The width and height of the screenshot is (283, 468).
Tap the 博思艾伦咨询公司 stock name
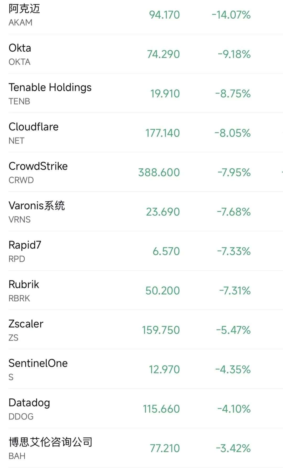click(50, 442)
